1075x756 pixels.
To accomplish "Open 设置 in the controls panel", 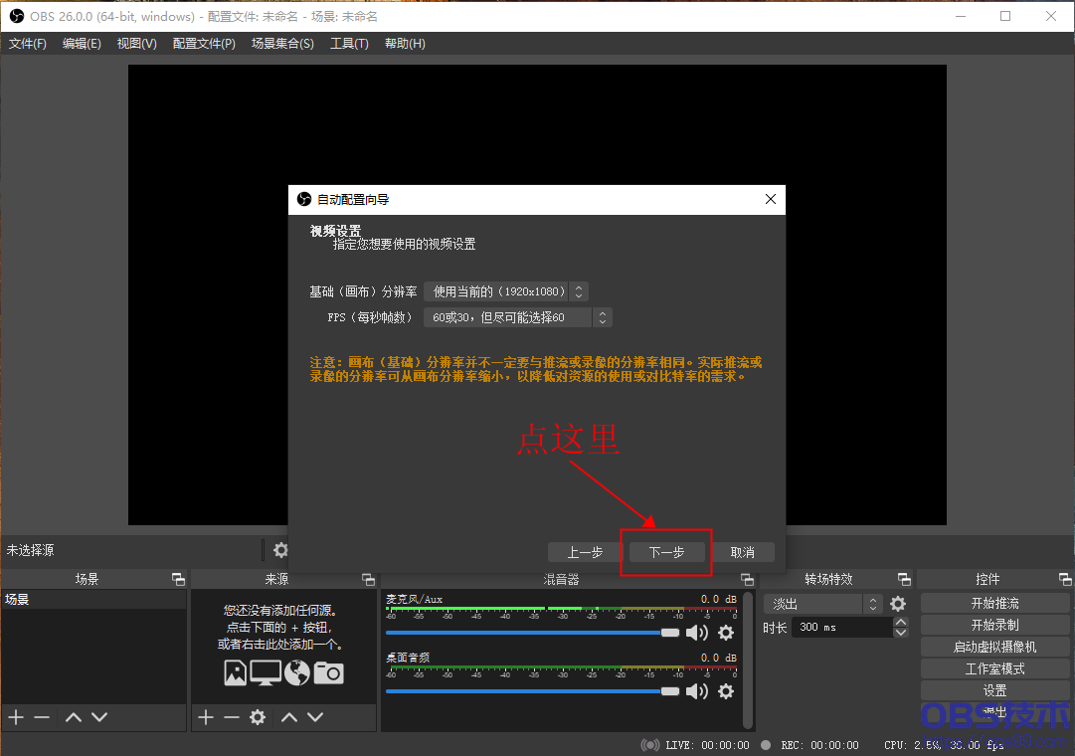I will click(994, 690).
